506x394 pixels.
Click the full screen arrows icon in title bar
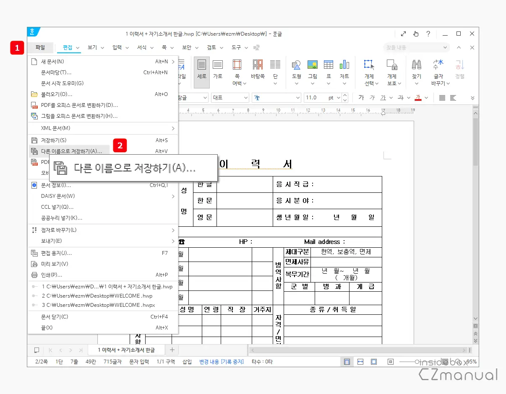coord(403,34)
